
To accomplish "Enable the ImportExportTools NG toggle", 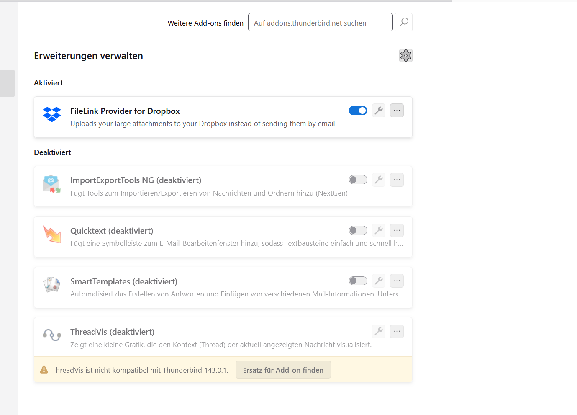I will (x=358, y=180).
